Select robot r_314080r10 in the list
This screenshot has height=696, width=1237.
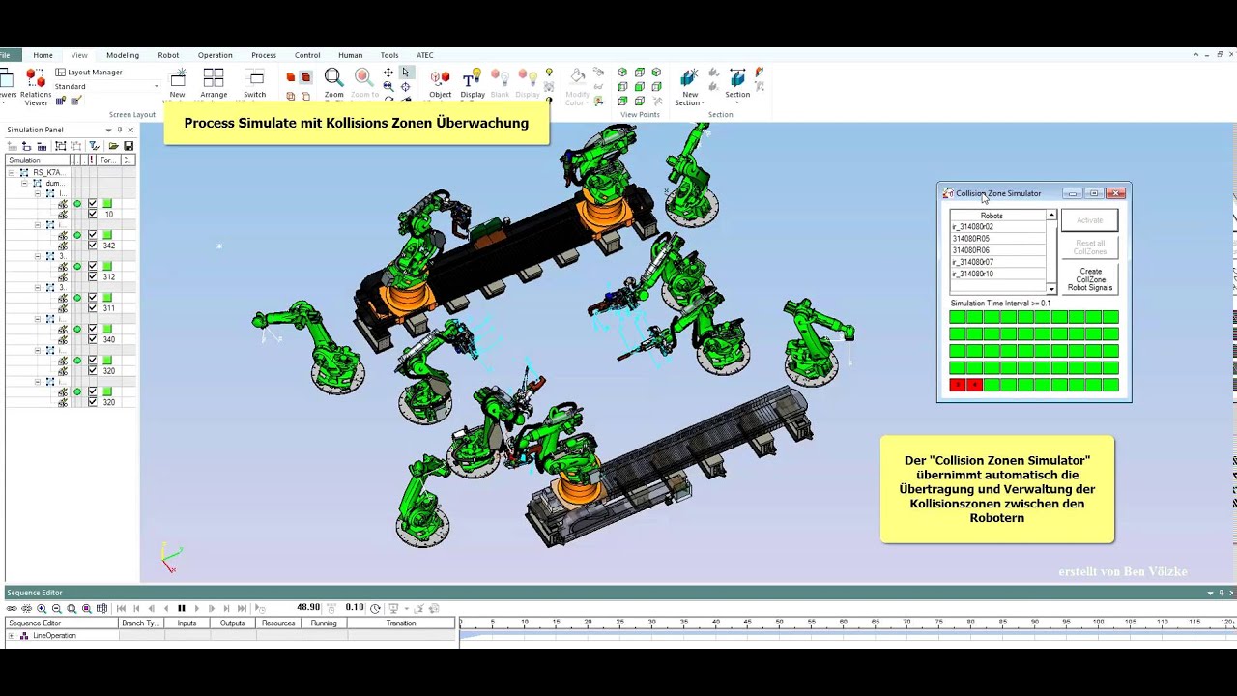pyautogui.click(x=997, y=274)
